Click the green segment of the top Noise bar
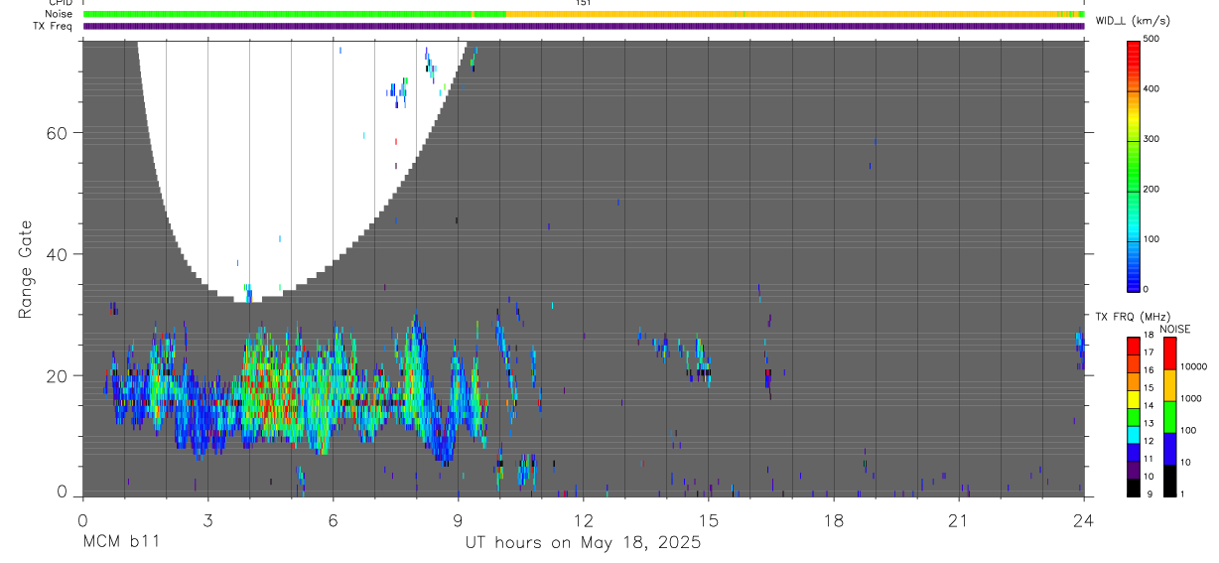 click(294, 14)
